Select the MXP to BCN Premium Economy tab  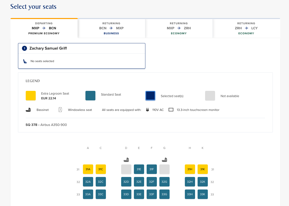[44, 28]
